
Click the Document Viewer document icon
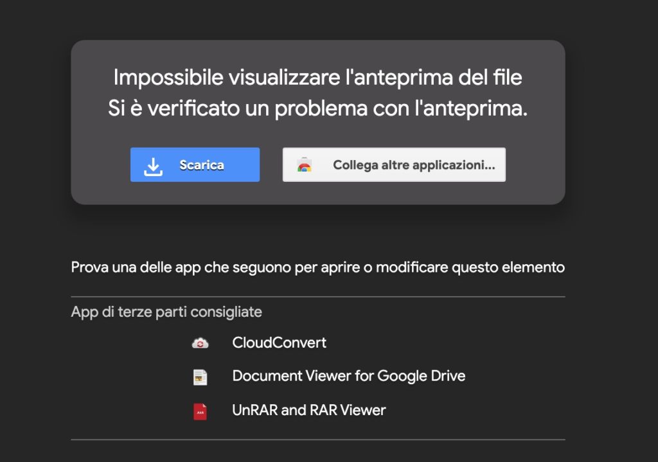200,377
